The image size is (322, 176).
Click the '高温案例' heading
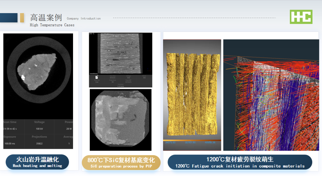click(46, 18)
